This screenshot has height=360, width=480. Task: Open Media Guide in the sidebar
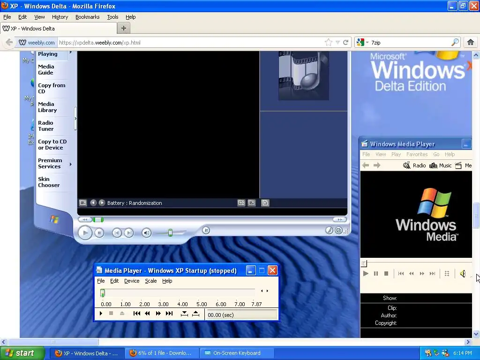46,70
